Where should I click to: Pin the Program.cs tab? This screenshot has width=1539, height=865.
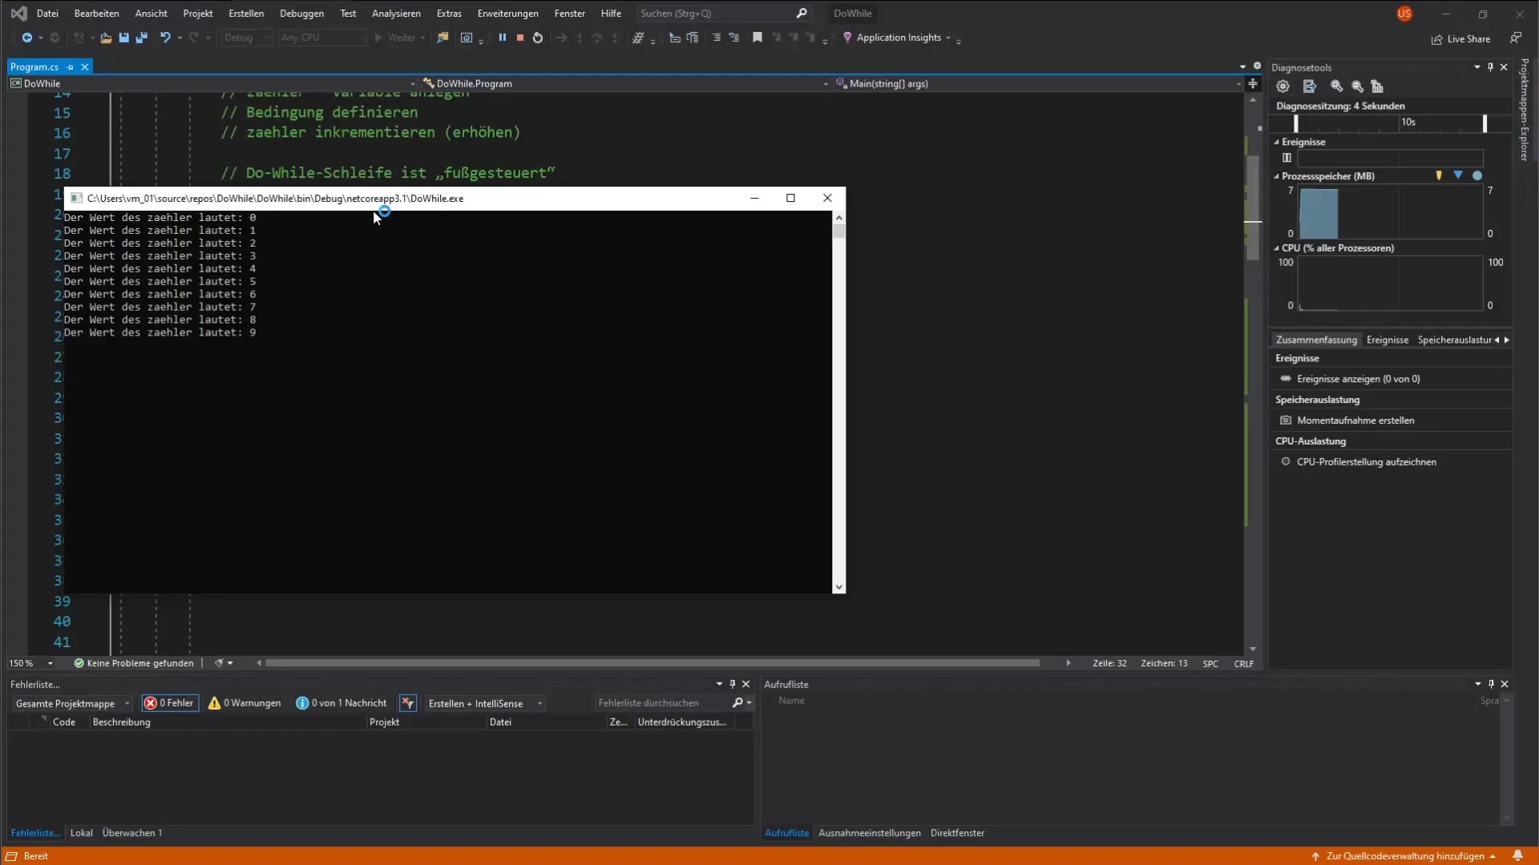click(x=71, y=67)
